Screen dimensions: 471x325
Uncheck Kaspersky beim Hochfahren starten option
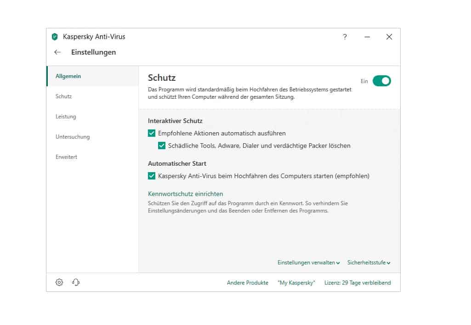tap(152, 176)
